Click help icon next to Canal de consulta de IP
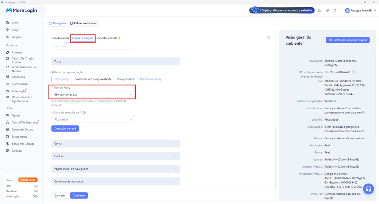 (84, 112)
